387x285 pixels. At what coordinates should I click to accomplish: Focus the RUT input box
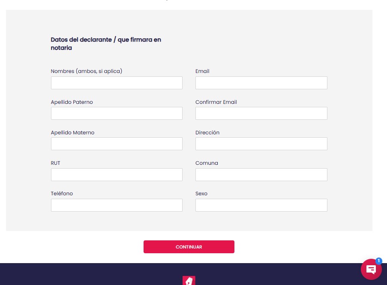tap(117, 174)
